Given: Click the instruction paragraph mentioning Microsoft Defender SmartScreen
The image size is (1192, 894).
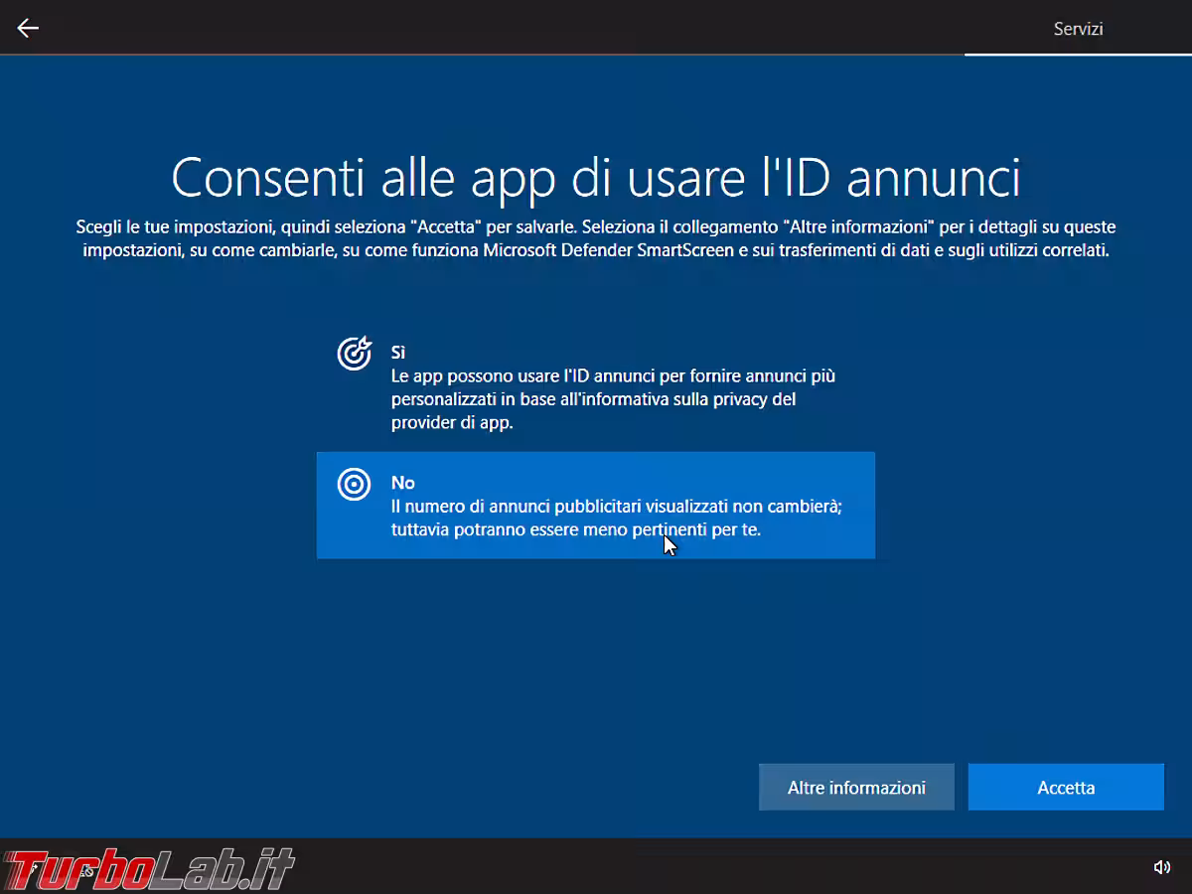Looking at the screenshot, I should (596, 250).
